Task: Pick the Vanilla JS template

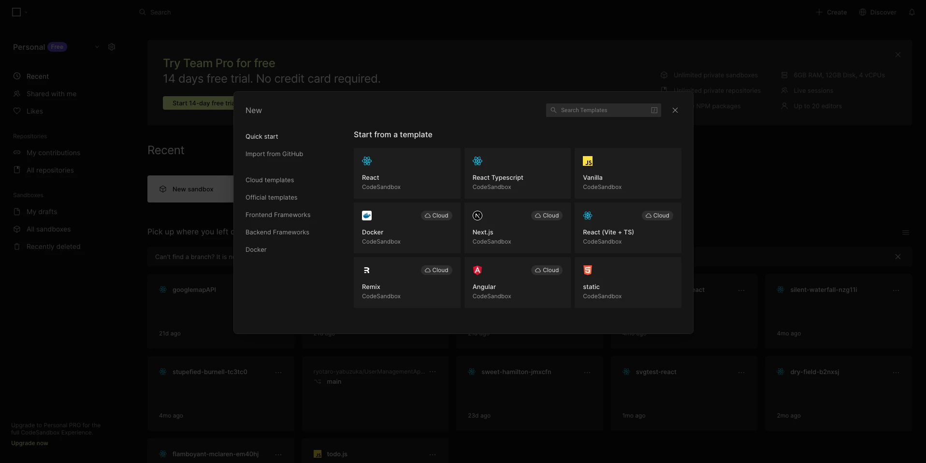Action: 628,173
